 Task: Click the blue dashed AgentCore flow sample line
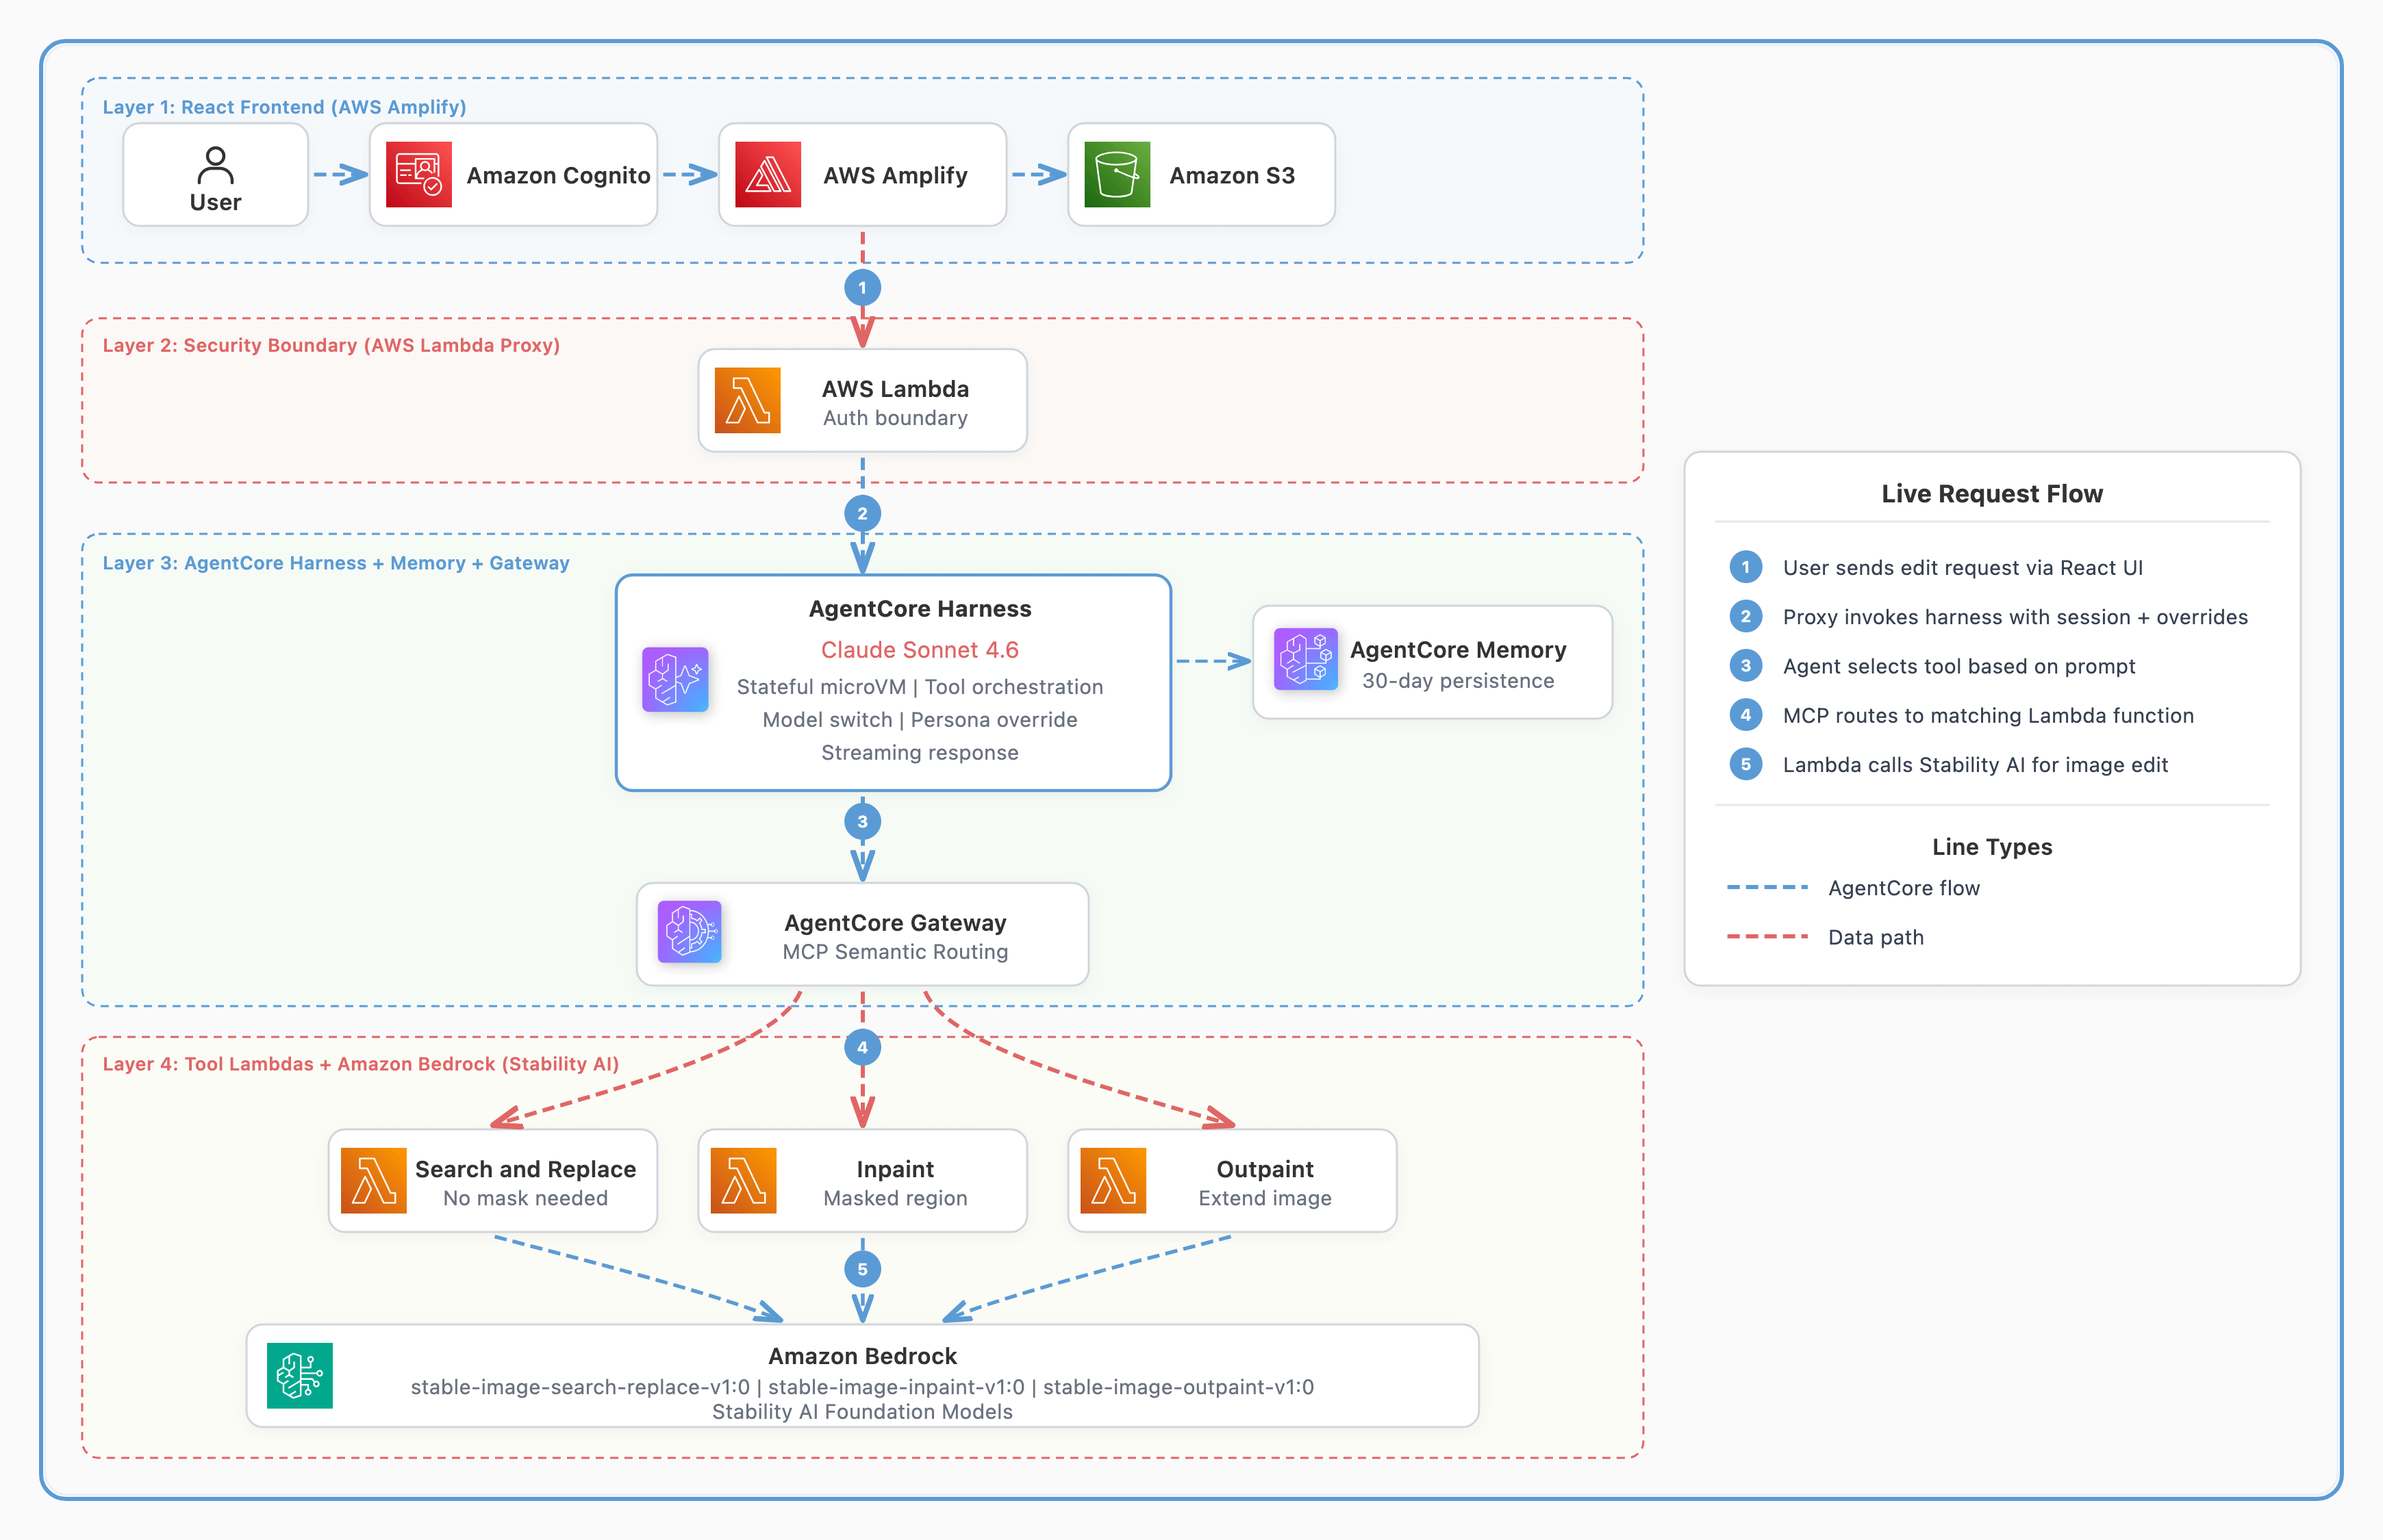(1767, 887)
